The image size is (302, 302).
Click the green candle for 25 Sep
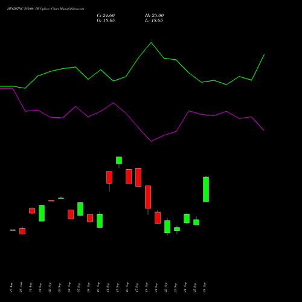[x=196, y=222]
